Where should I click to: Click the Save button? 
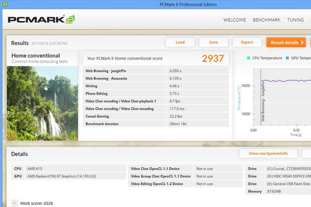214,42
